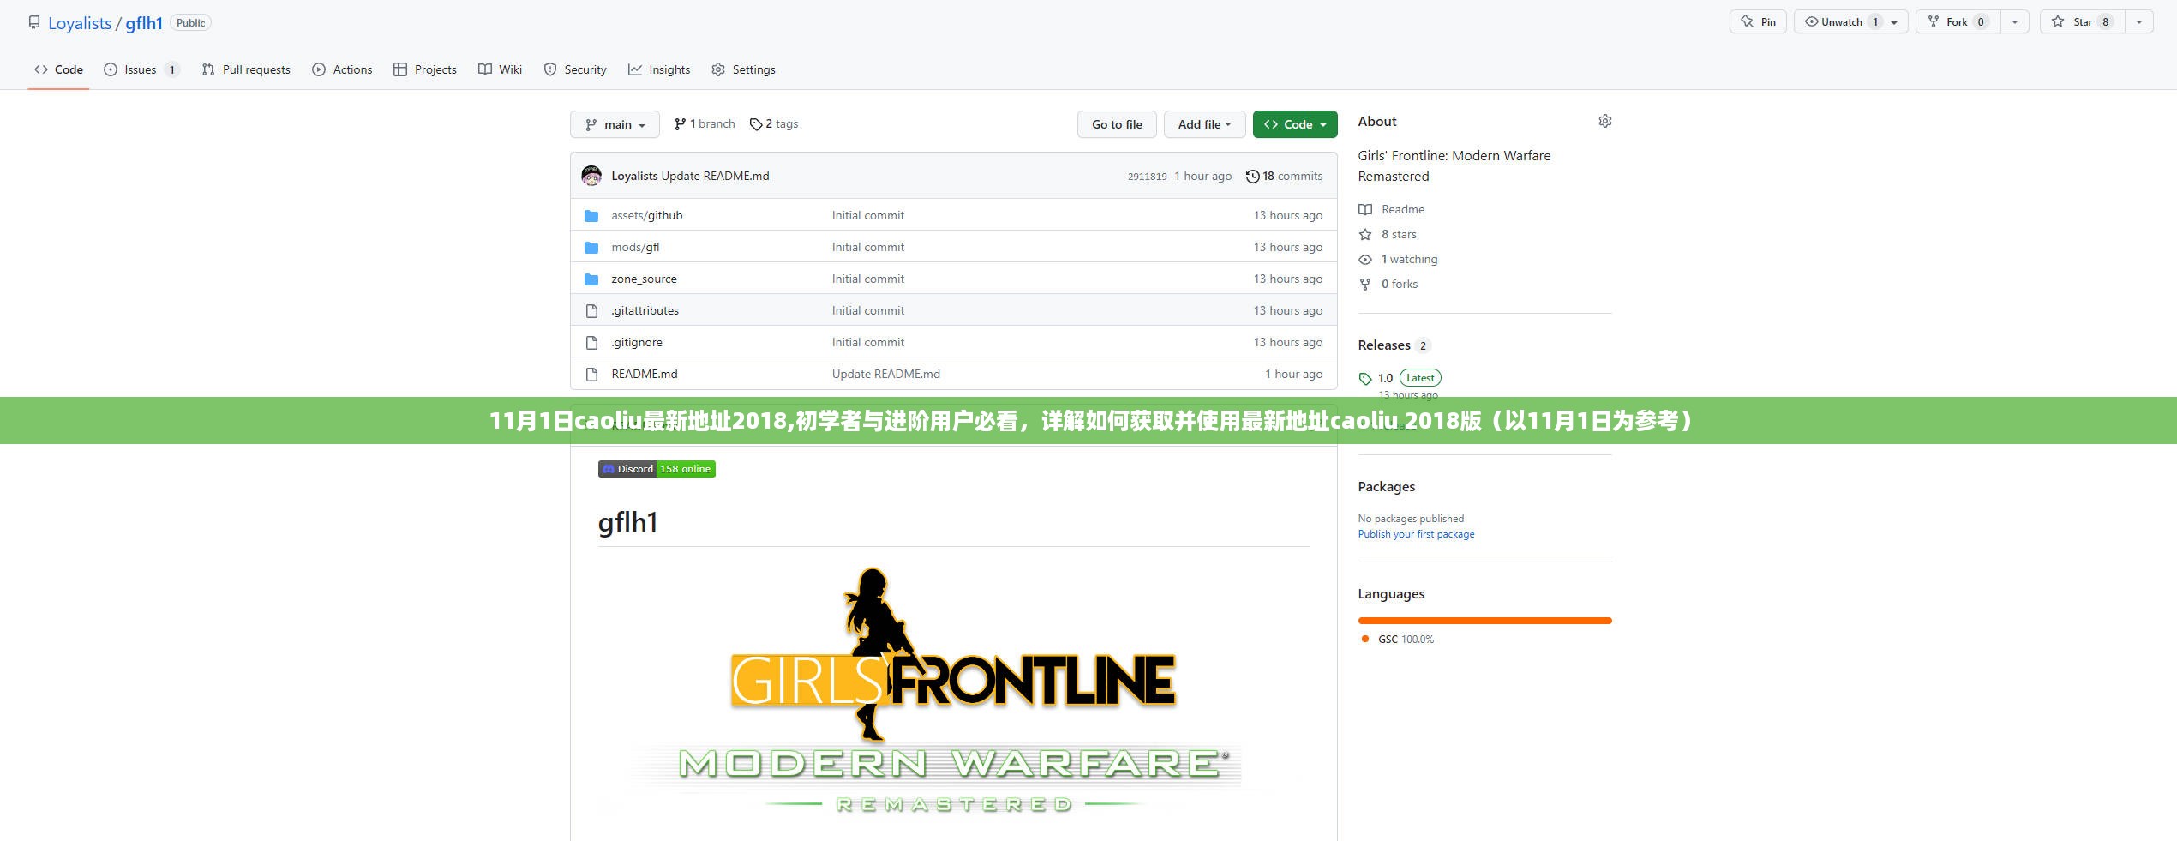This screenshot has width=2177, height=841.
Task: Click the orange GSC language bar
Action: coord(1484,621)
